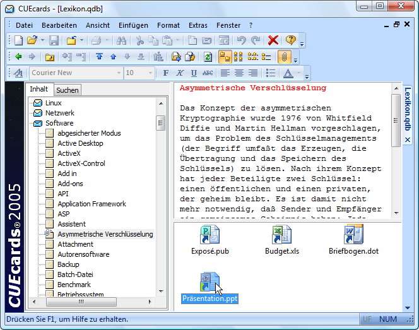
Task: Click the green back arrow
Action: coord(19,57)
